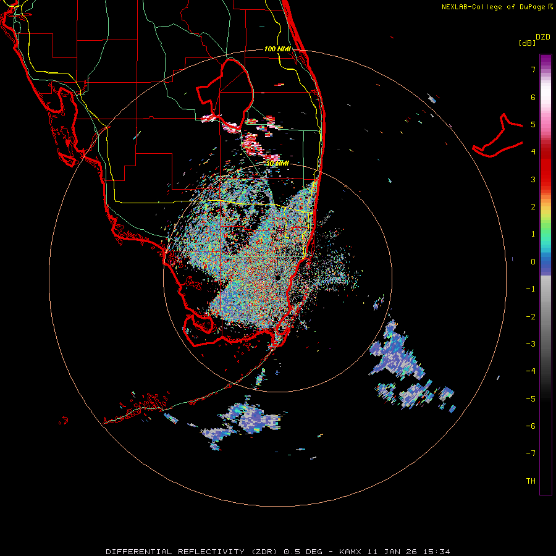Click the Bahamas island outline at right

(x=498, y=137)
